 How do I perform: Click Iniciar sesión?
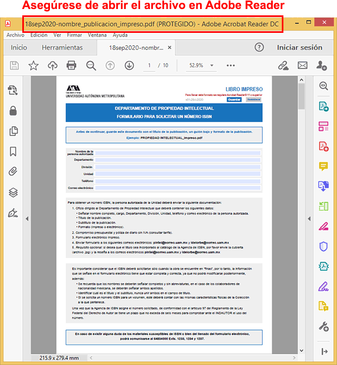click(x=300, y=48)
